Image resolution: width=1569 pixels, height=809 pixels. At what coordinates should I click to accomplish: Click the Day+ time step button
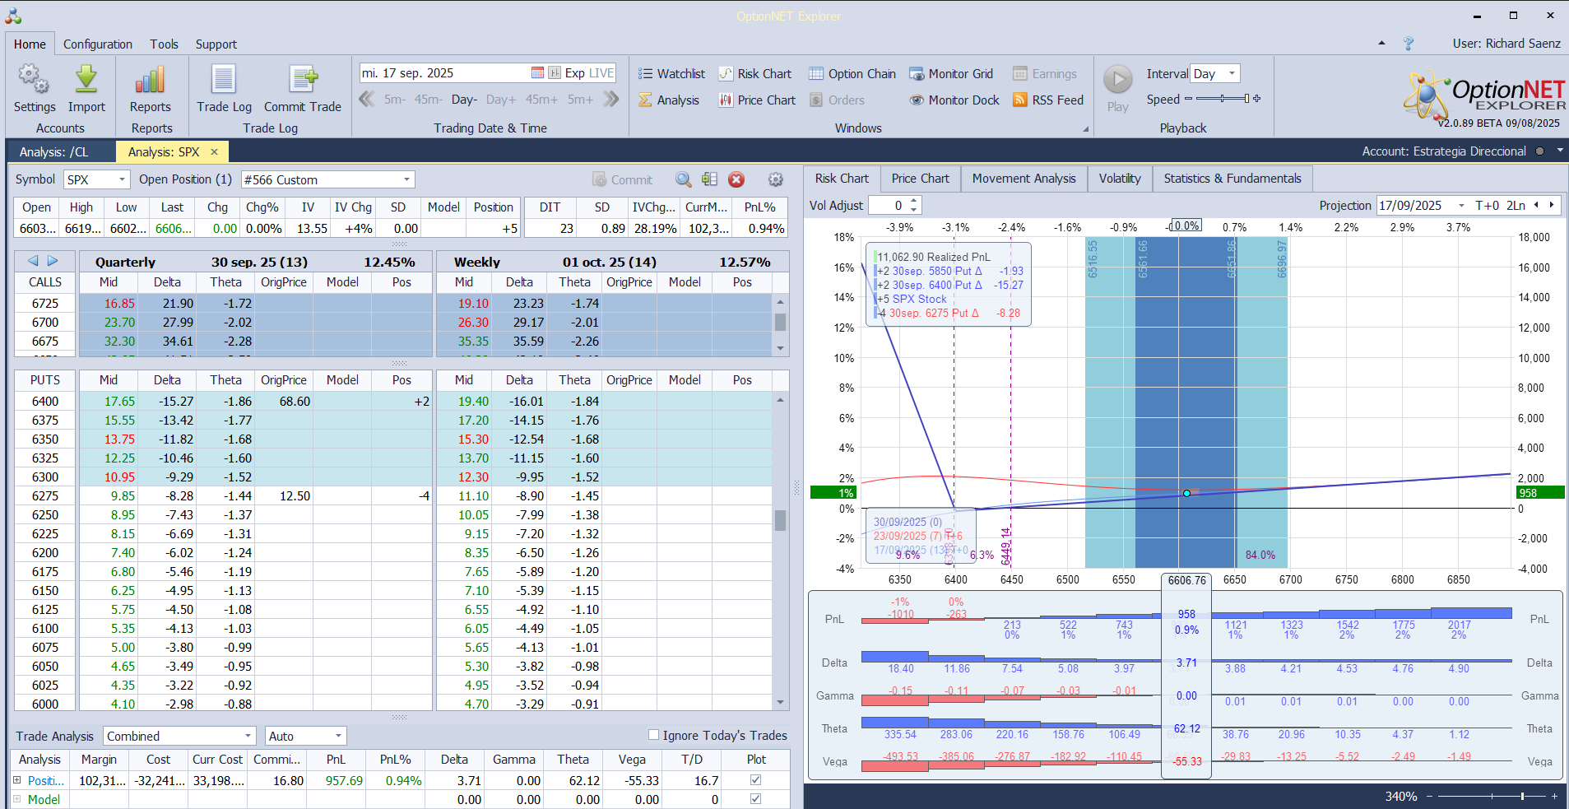500,100
